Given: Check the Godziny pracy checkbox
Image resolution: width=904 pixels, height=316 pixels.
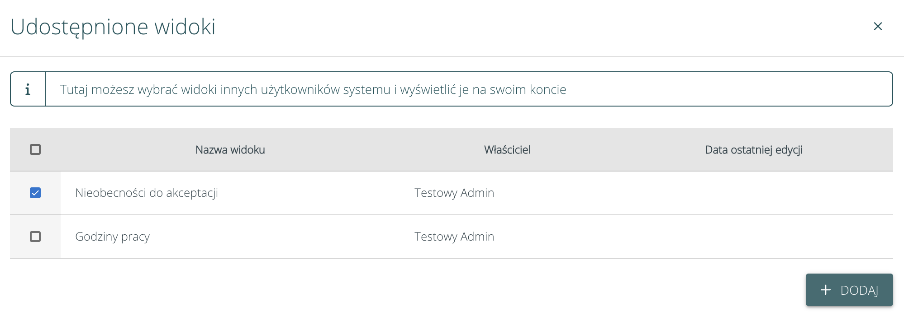Looking at the screenshot, I should tap(35, 237).
